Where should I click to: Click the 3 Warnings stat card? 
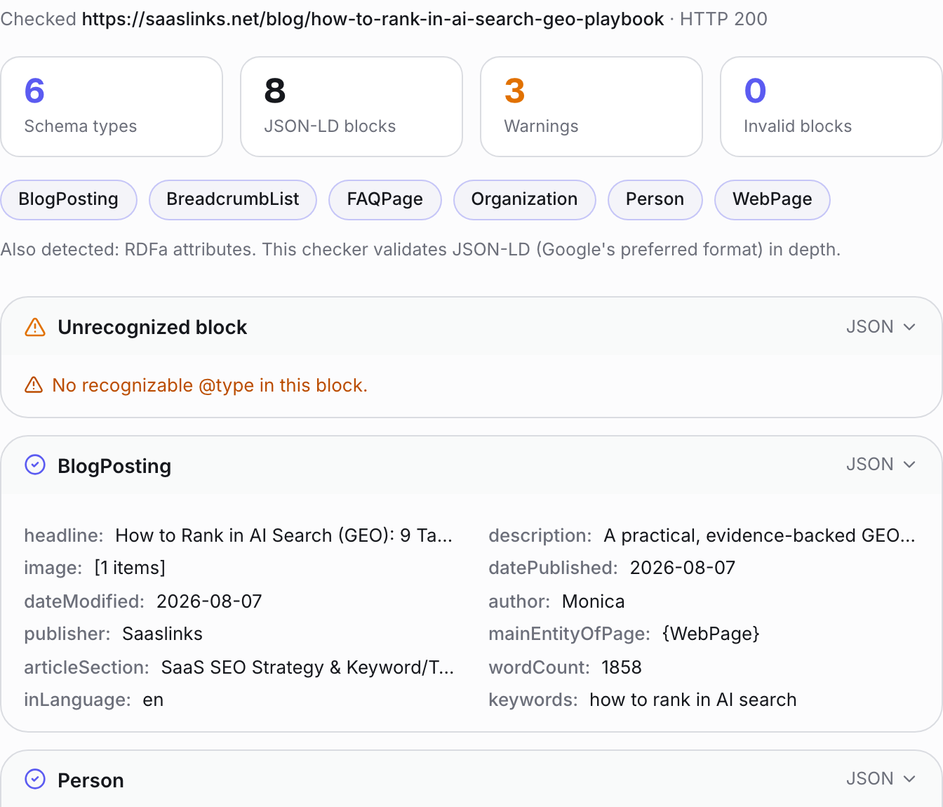(x=591, y=107)
